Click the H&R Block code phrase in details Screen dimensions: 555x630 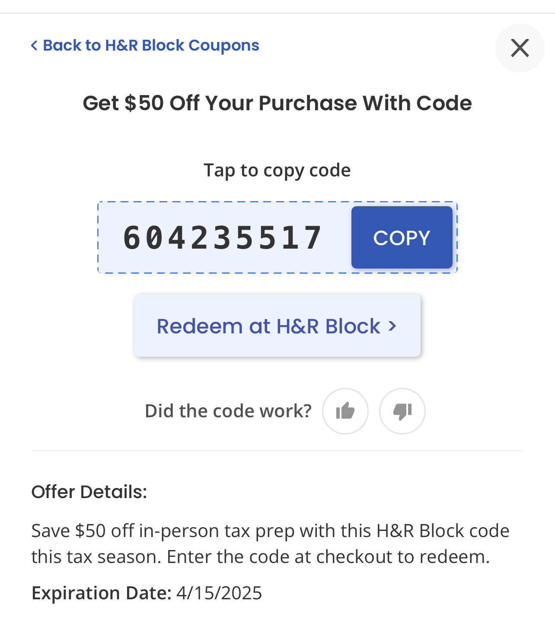[443, 531]
